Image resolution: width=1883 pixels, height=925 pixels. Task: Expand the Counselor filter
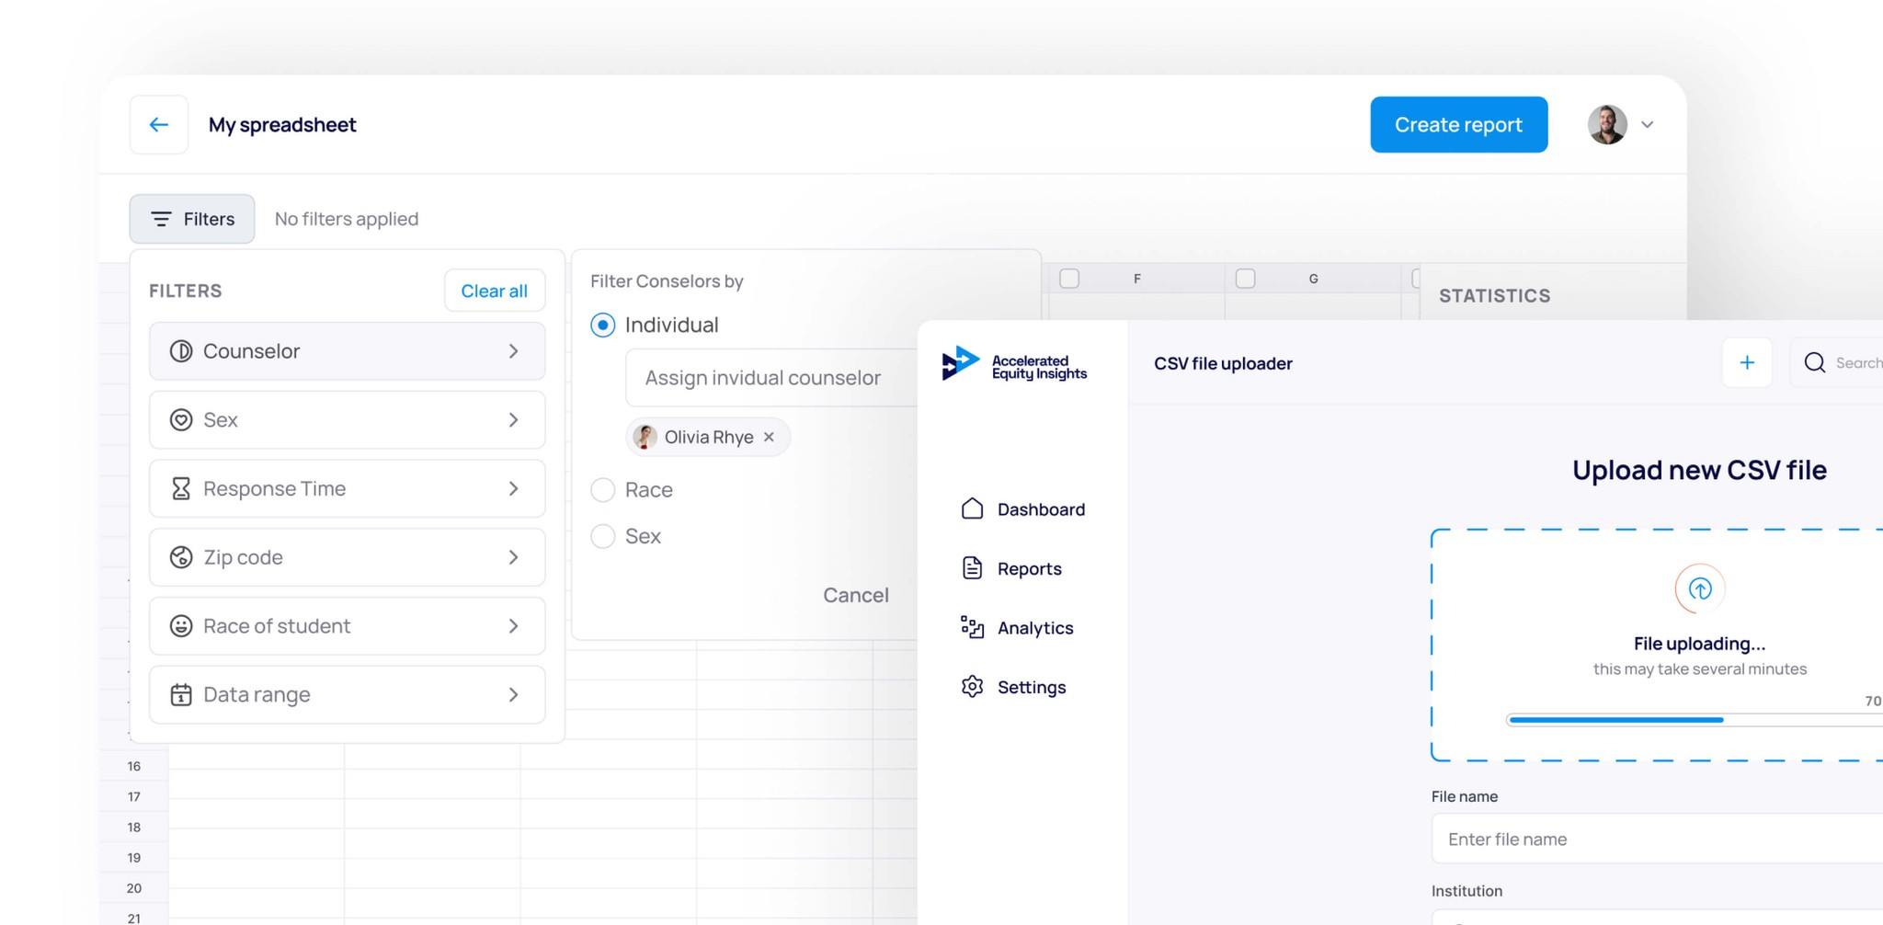pos(347,351)
